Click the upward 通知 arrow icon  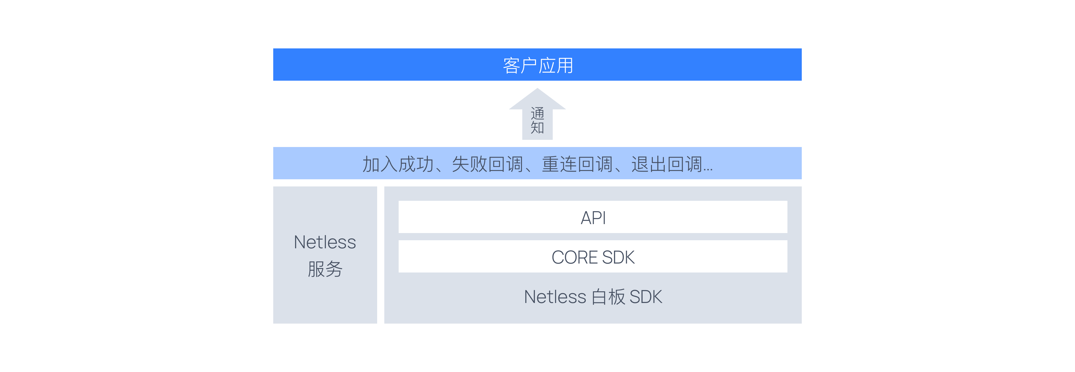point(537,114)
